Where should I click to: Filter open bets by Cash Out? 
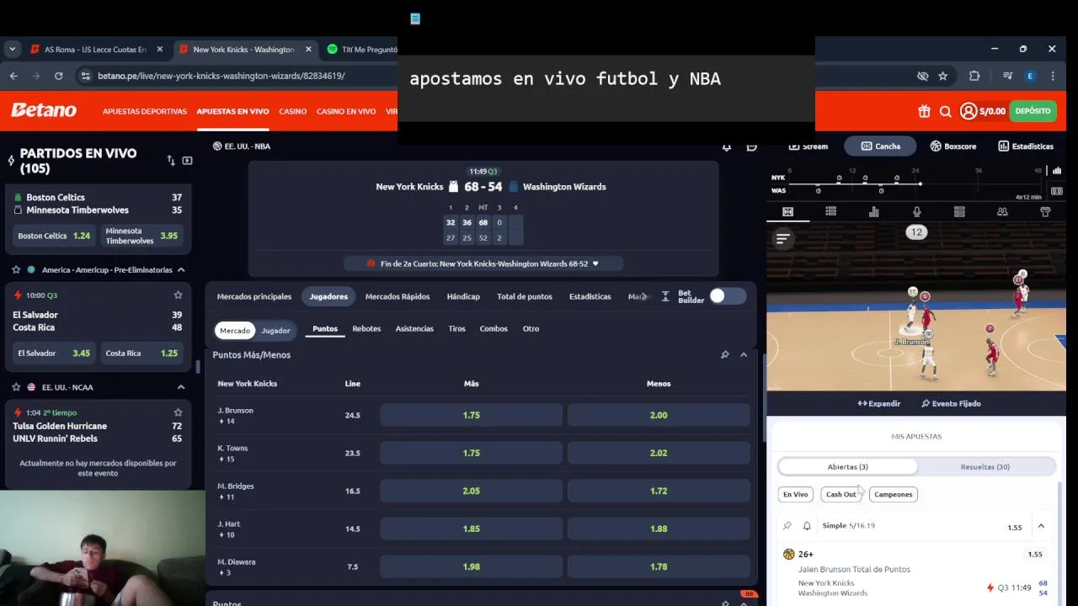(x=841, y=494)
